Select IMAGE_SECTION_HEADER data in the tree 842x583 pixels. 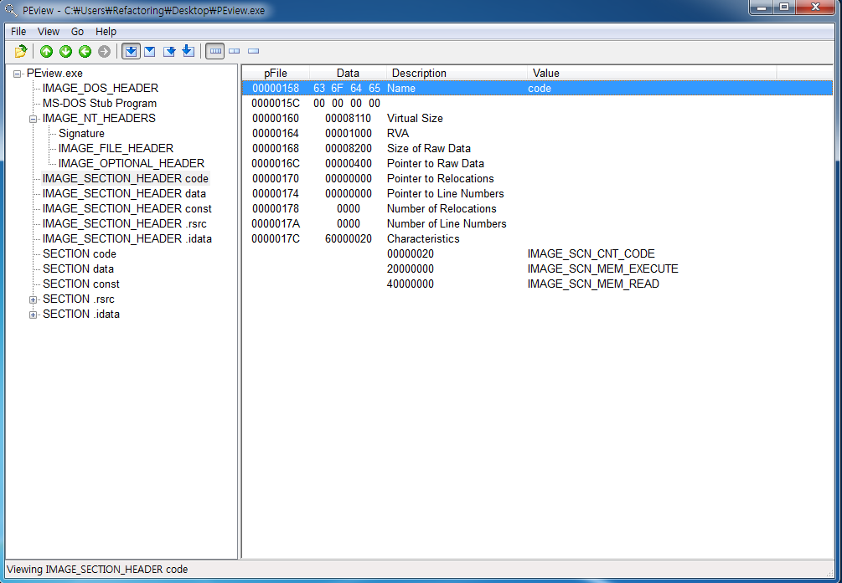click(x=124, y=193)
